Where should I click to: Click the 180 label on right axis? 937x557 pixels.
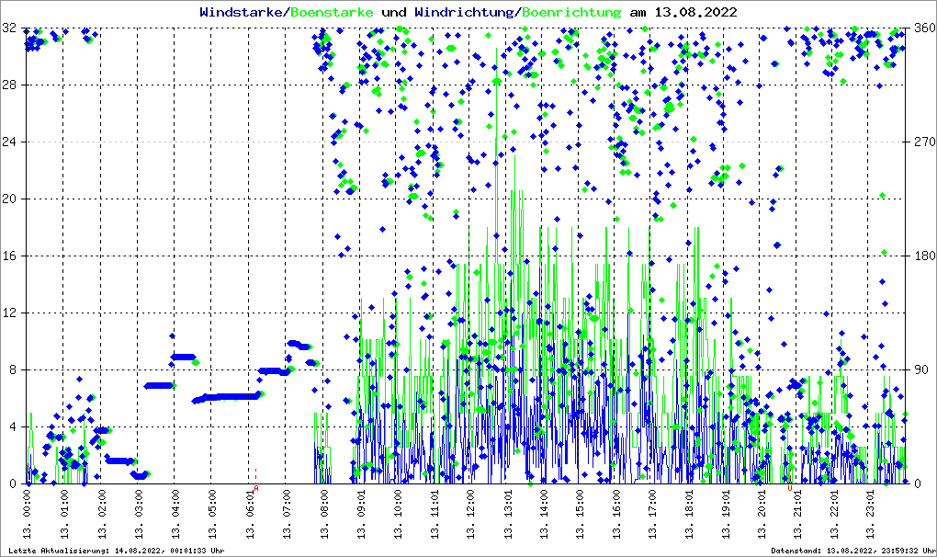(x=922, y=256)
